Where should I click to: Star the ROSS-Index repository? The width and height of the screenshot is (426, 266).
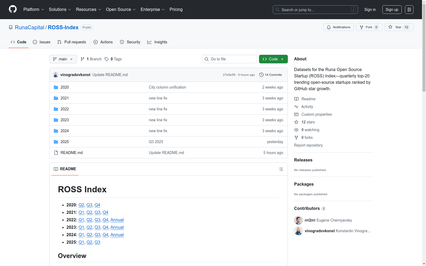click(399, 27)
